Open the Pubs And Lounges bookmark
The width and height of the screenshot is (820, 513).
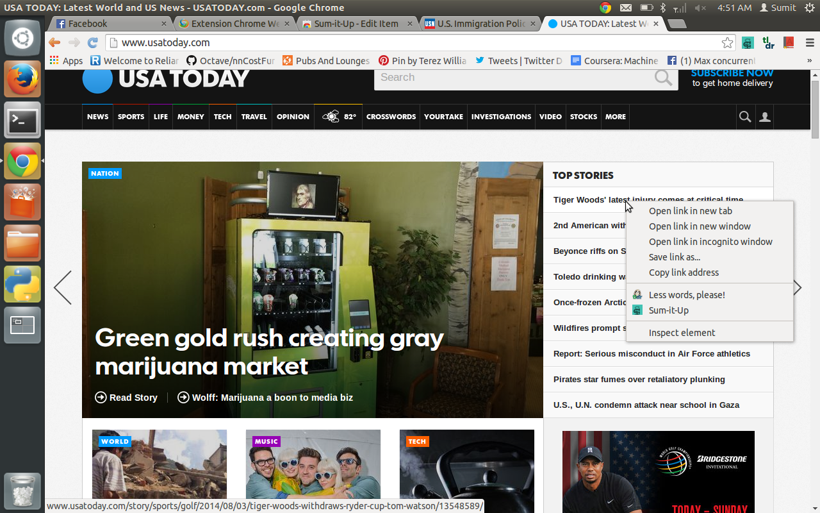(325, 60)
